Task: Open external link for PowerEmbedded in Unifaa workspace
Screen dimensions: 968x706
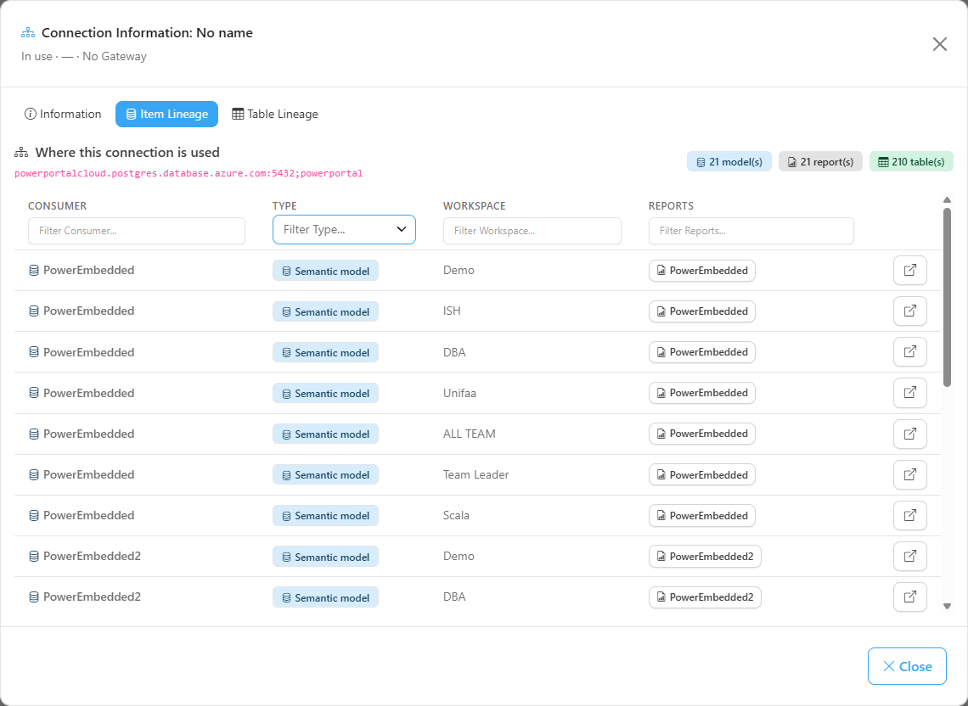Action: click(x=910, y=393)
